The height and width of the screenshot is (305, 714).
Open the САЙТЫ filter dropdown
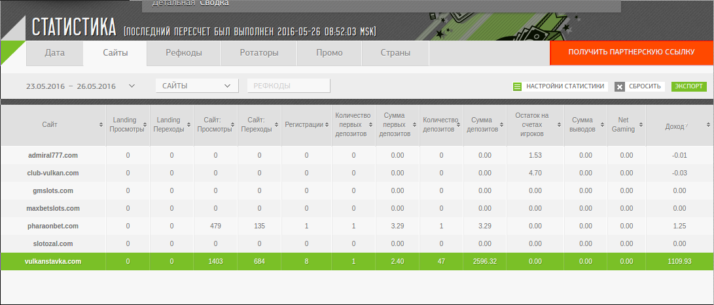point(197,86)
